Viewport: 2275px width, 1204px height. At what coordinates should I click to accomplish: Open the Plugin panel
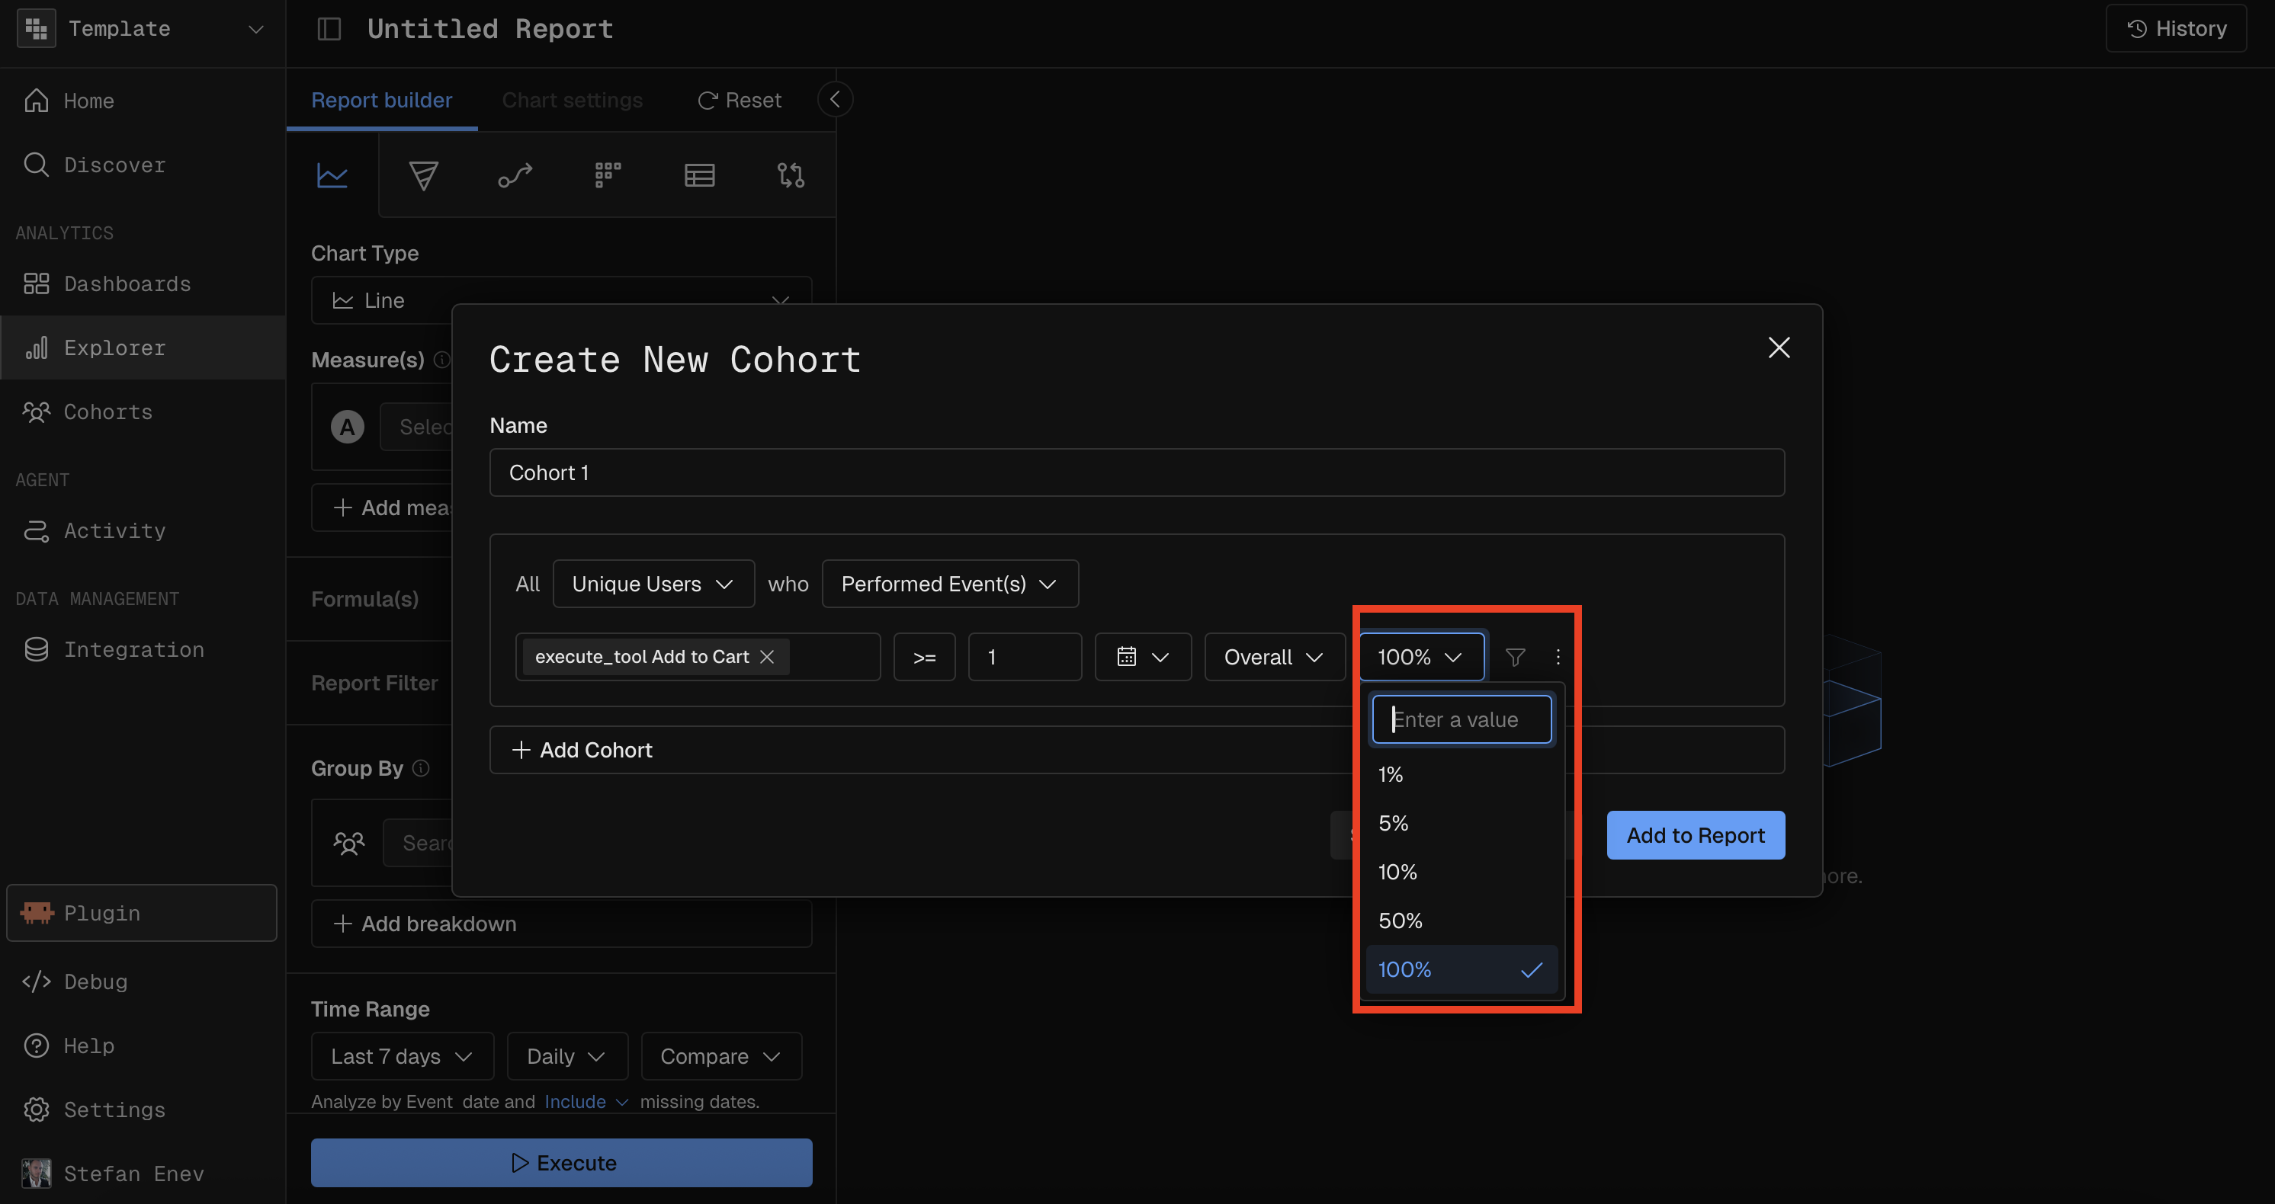click(x=142, y=913)
